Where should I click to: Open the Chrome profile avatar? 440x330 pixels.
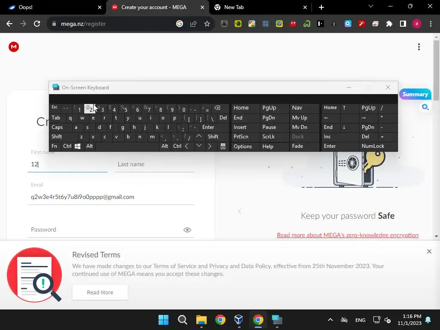pos(417,24)
